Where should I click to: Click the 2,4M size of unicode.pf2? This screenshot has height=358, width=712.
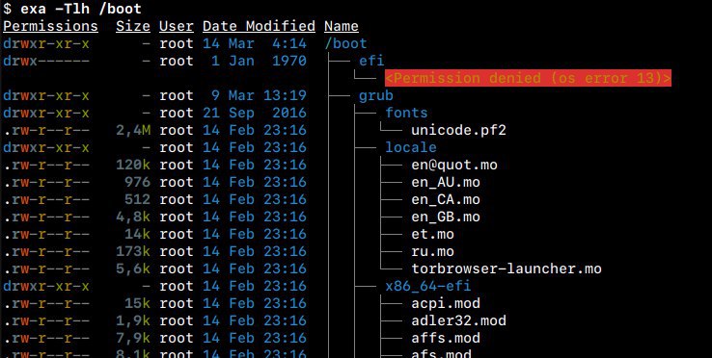tap(132, 131)
